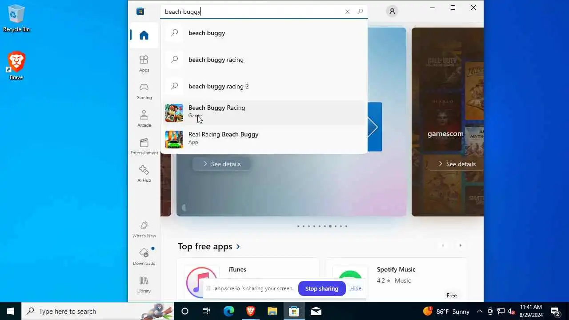Select the 'beach buggy racing' suggestion

[264, 60]
